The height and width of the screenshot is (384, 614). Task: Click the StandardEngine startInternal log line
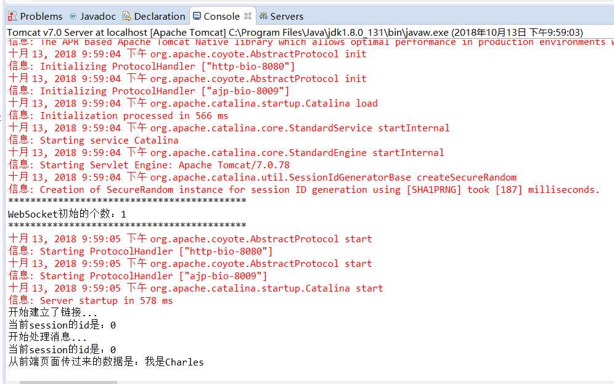[226, 153]
